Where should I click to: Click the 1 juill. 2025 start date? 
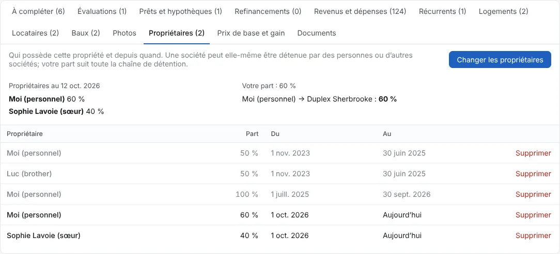tap(290, 195)
